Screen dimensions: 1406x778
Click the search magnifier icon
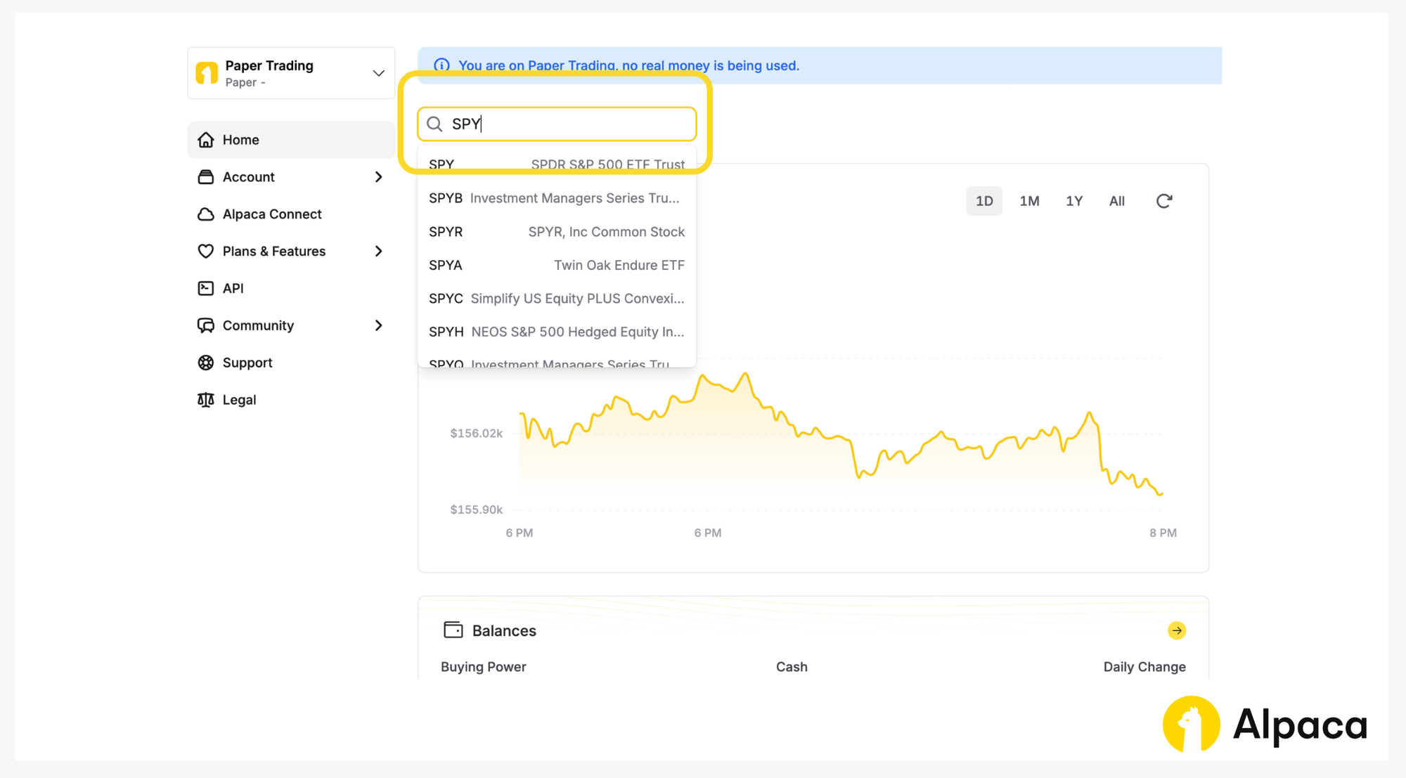point(434,124)
